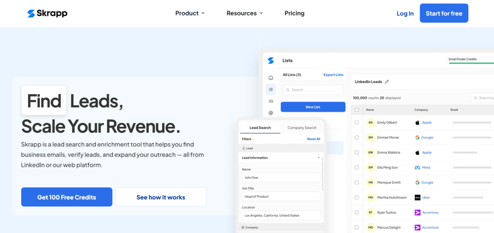Check the select-all checkbox in table header

[357, 110]
